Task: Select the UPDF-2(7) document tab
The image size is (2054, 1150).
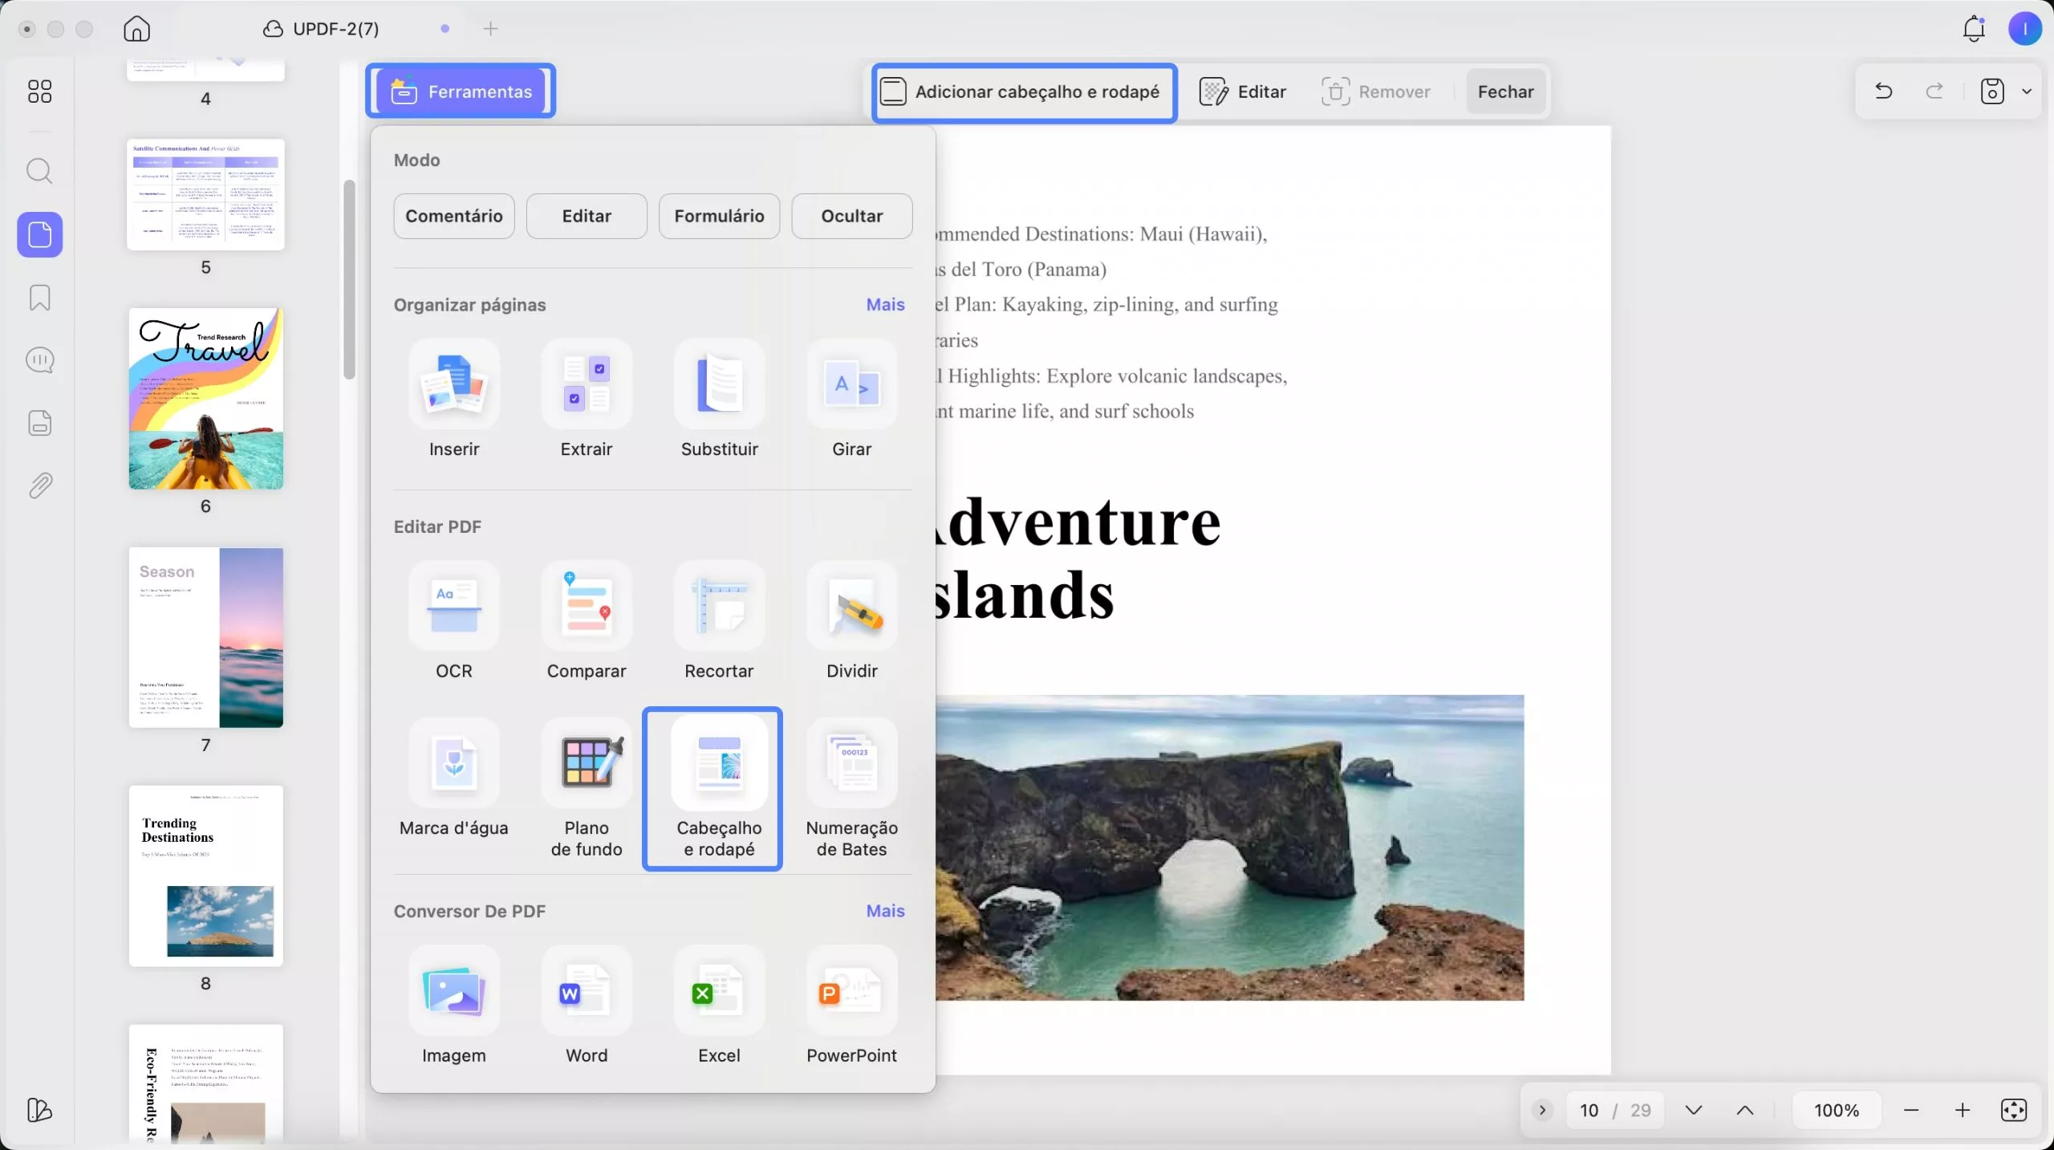Action: tap(321, 29)
